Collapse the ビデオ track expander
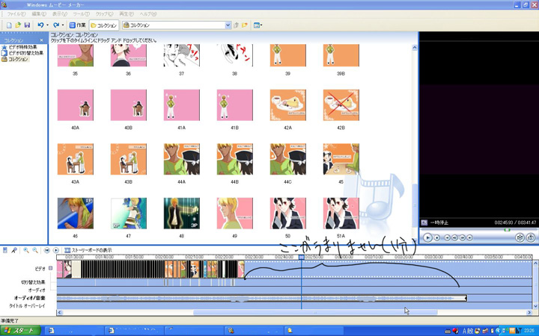This screenshot has height=336, width=539. (51, 268)
